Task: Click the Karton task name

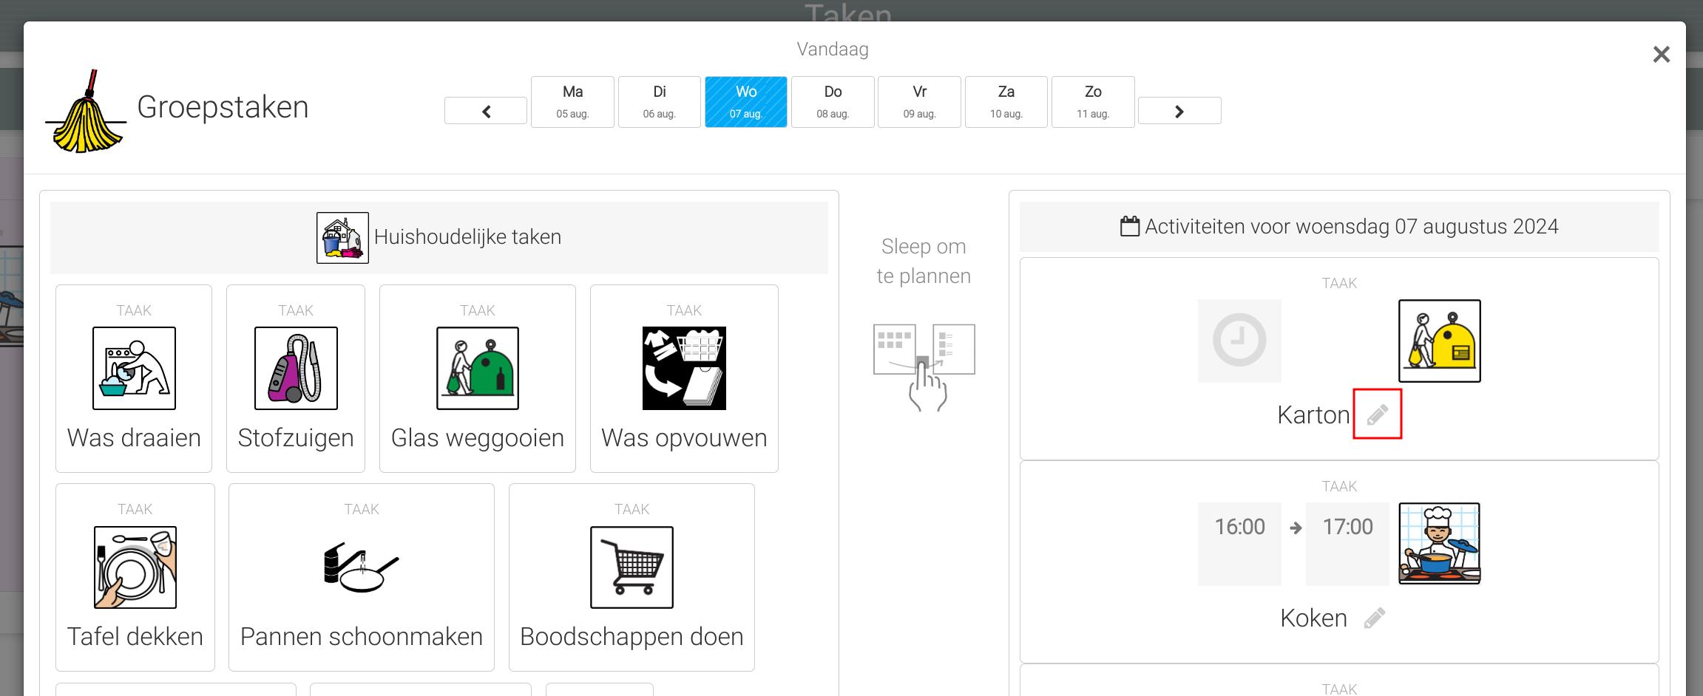Action: click(x=1313, y=415)
